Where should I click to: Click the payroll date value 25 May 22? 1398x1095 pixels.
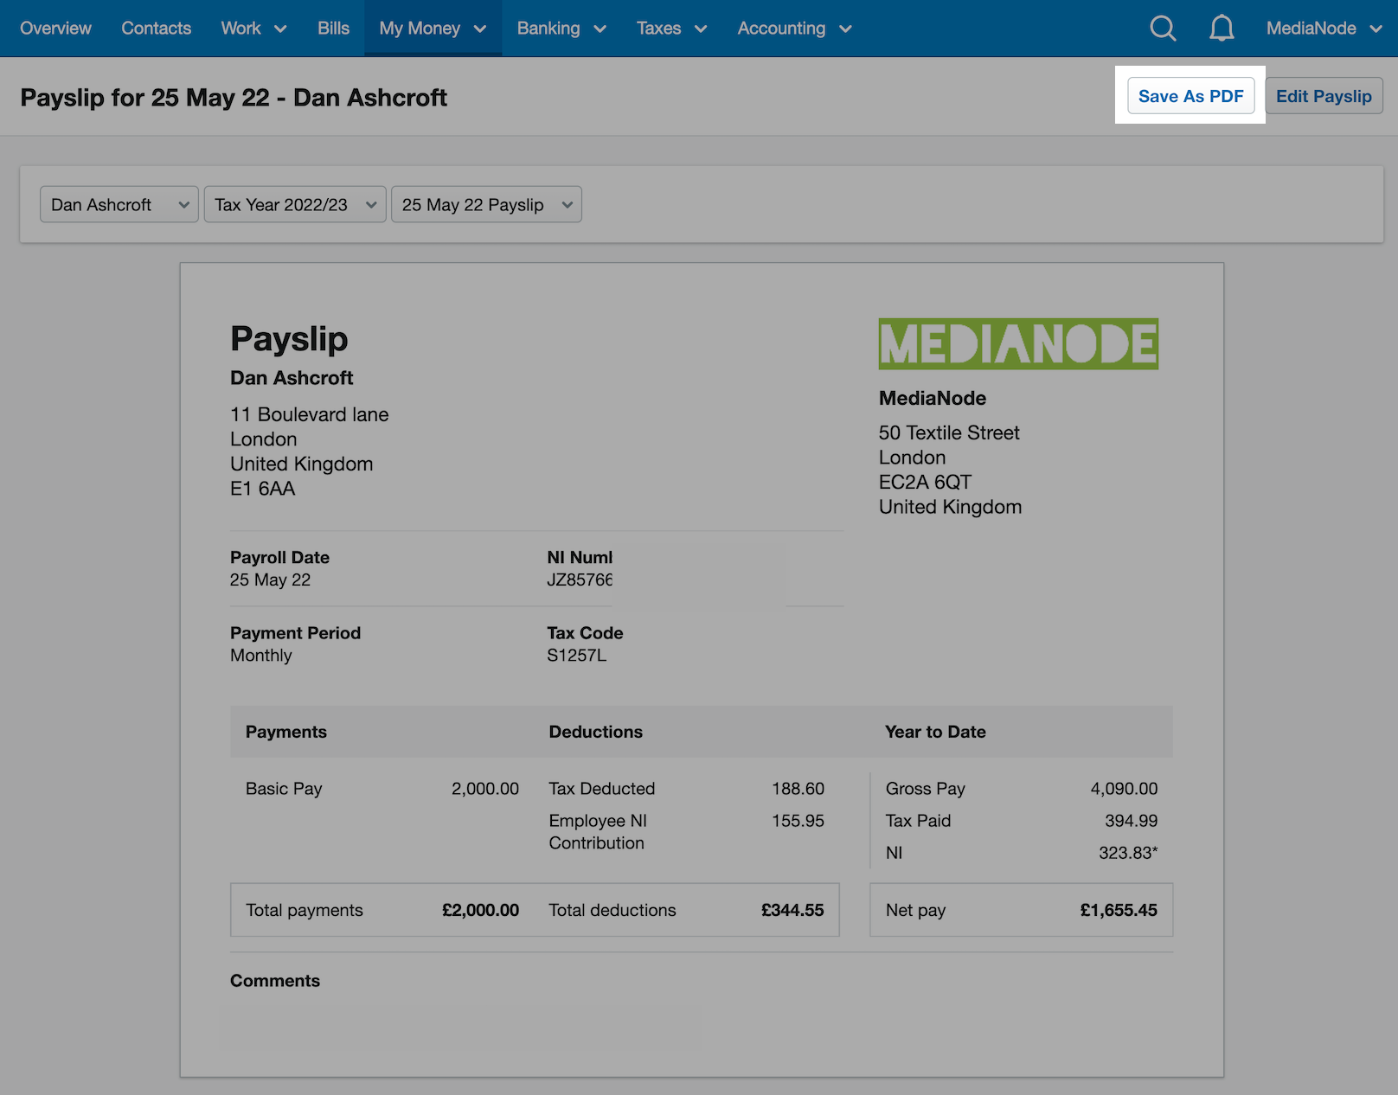click(x=270, y=580)
